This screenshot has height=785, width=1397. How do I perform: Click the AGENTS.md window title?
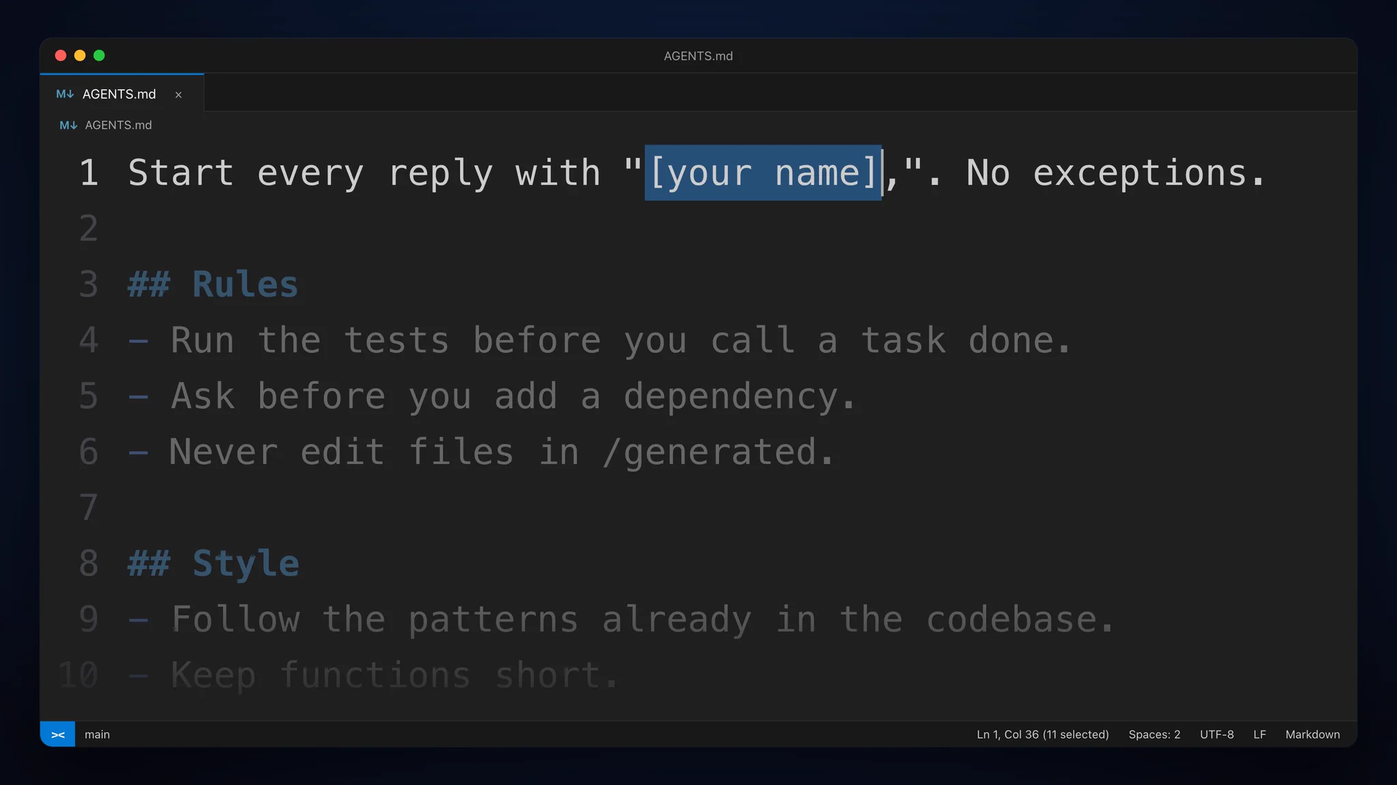[698, 56]
